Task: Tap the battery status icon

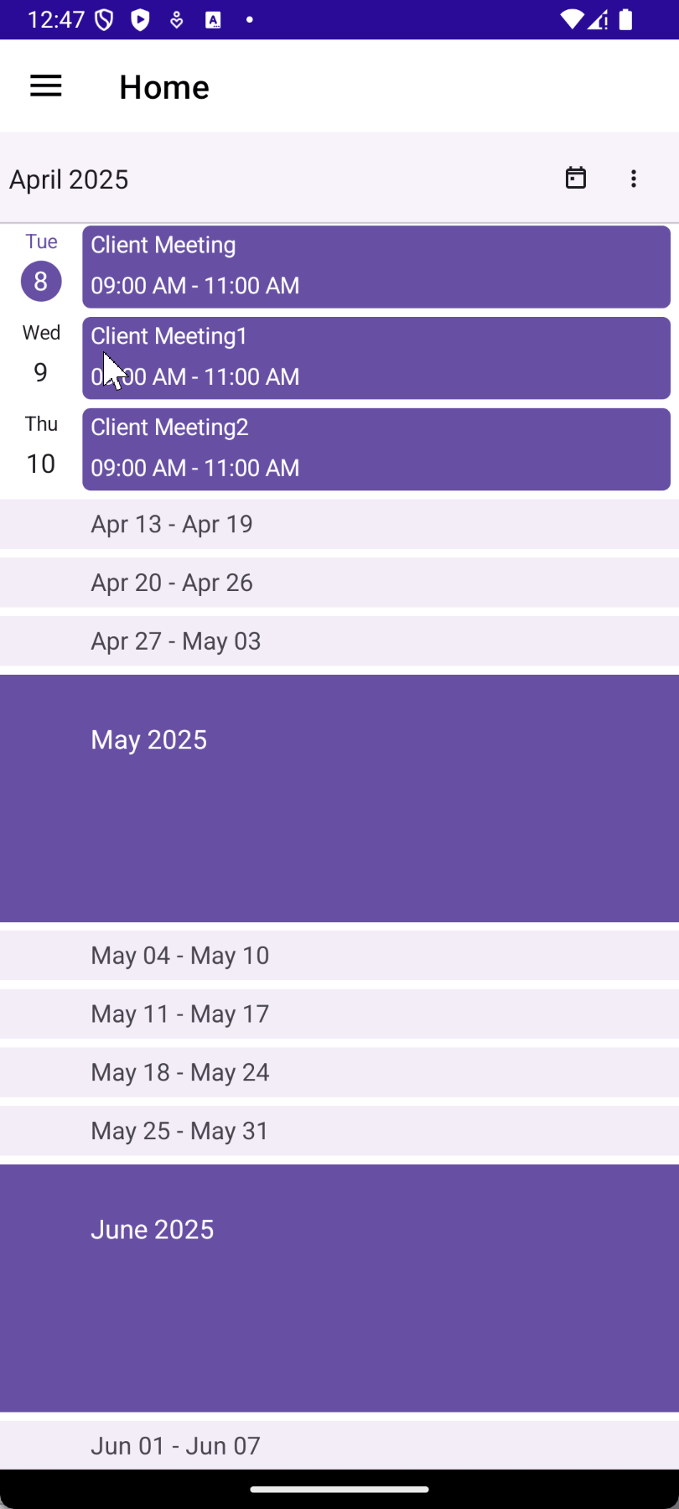Action: (x=625, y=20)
